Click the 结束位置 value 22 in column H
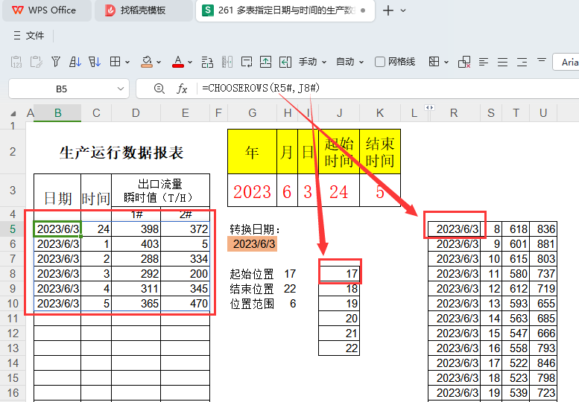This screenshot has height=402, width=579. pos(290,289)
